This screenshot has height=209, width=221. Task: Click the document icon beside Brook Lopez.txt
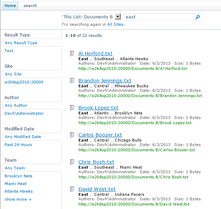(72, 107)
